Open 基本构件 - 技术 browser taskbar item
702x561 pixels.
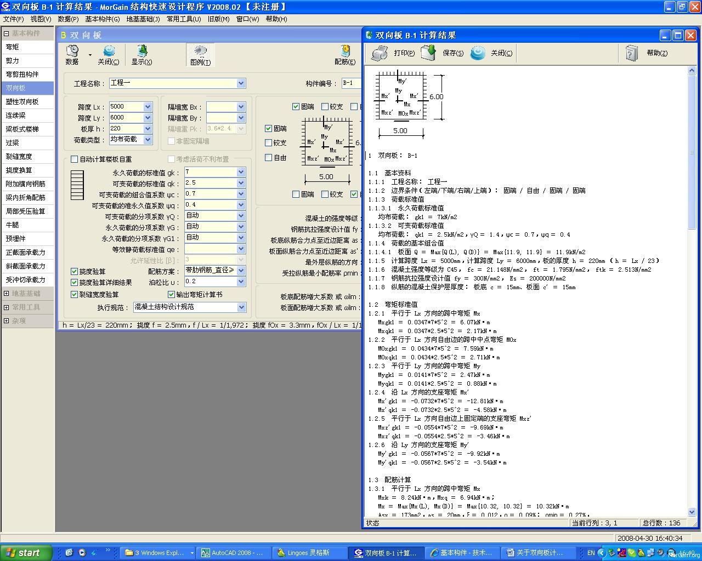click(462, 553)
